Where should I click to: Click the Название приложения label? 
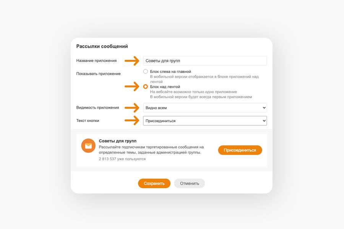coord(97,61)
